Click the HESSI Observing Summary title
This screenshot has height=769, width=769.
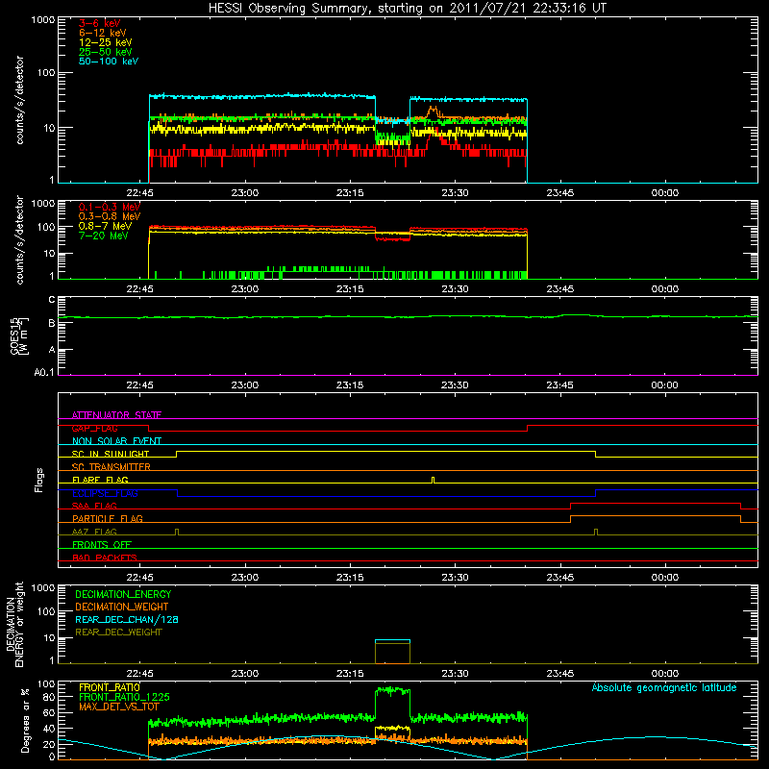coord(407,9)
